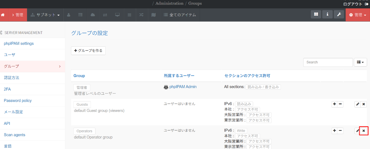Image resolution: width=370 pixels, height=149 pixels.
Task: Click the Administration breadcrumb link
Action: click(169, 3)
